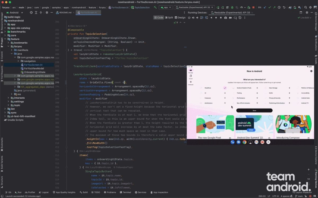The image size is (318, 198).
Task: Expand the interests module folder
Action: click(9, 98)
